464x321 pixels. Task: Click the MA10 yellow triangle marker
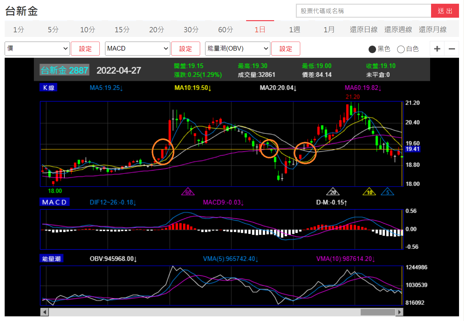tap(369, 192)
